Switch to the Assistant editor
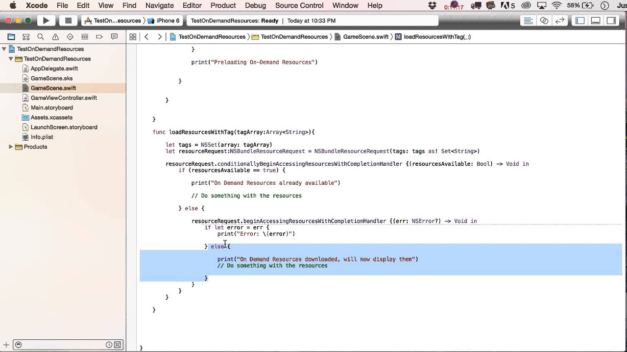 pos(544,21)
